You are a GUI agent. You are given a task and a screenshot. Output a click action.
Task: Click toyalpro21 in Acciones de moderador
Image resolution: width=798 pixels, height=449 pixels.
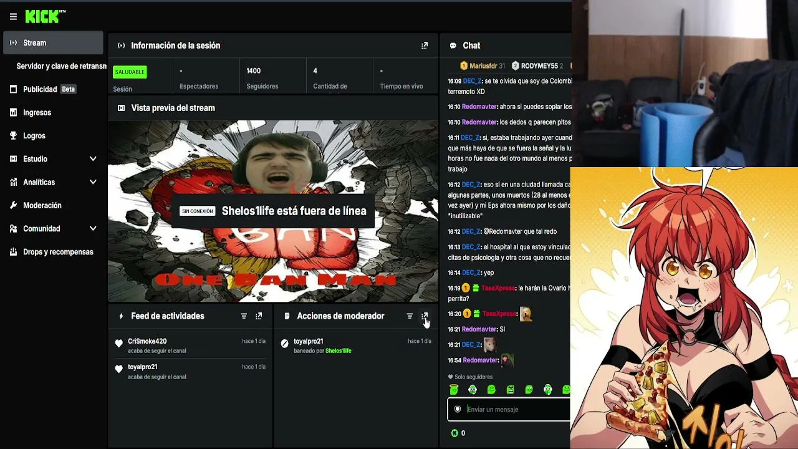308,341
